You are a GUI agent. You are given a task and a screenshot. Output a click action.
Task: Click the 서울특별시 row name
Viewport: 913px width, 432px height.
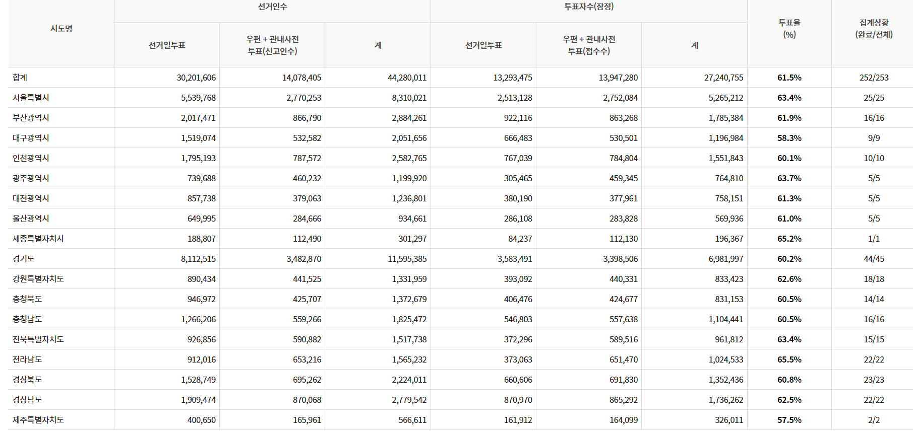(31, 98)
